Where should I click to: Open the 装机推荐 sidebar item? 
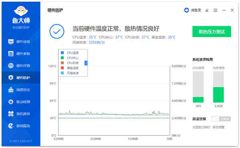[x=21, y=114]
